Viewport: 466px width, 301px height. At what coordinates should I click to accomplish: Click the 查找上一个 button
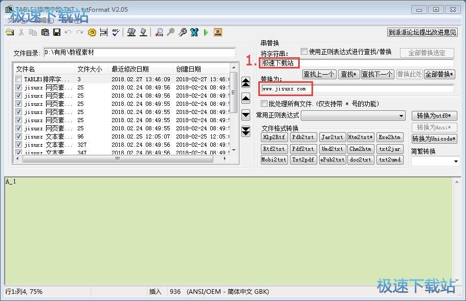pyautogui.click(x=319, y=74)
